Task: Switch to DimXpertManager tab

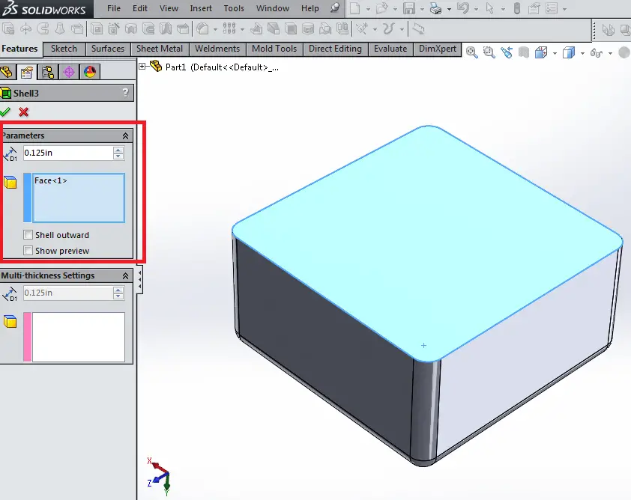Action: tap(69, 73)
